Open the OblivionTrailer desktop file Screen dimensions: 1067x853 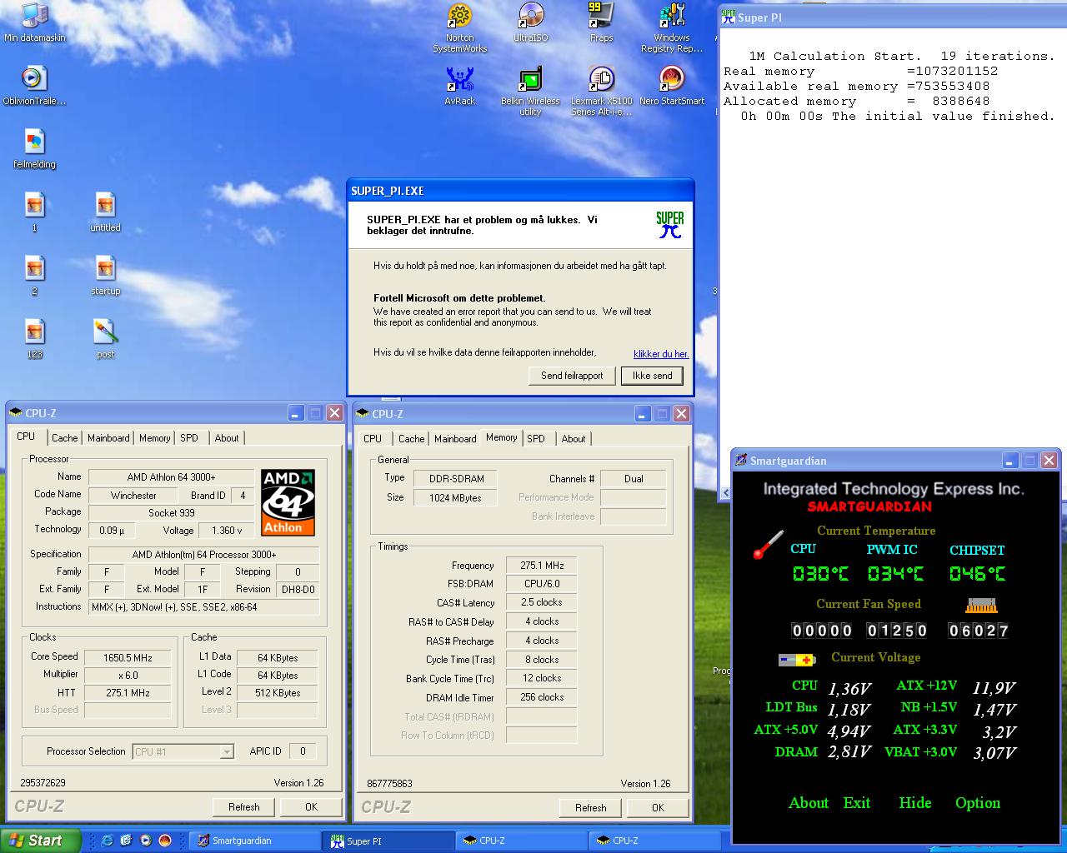click(x=34, y=80)
